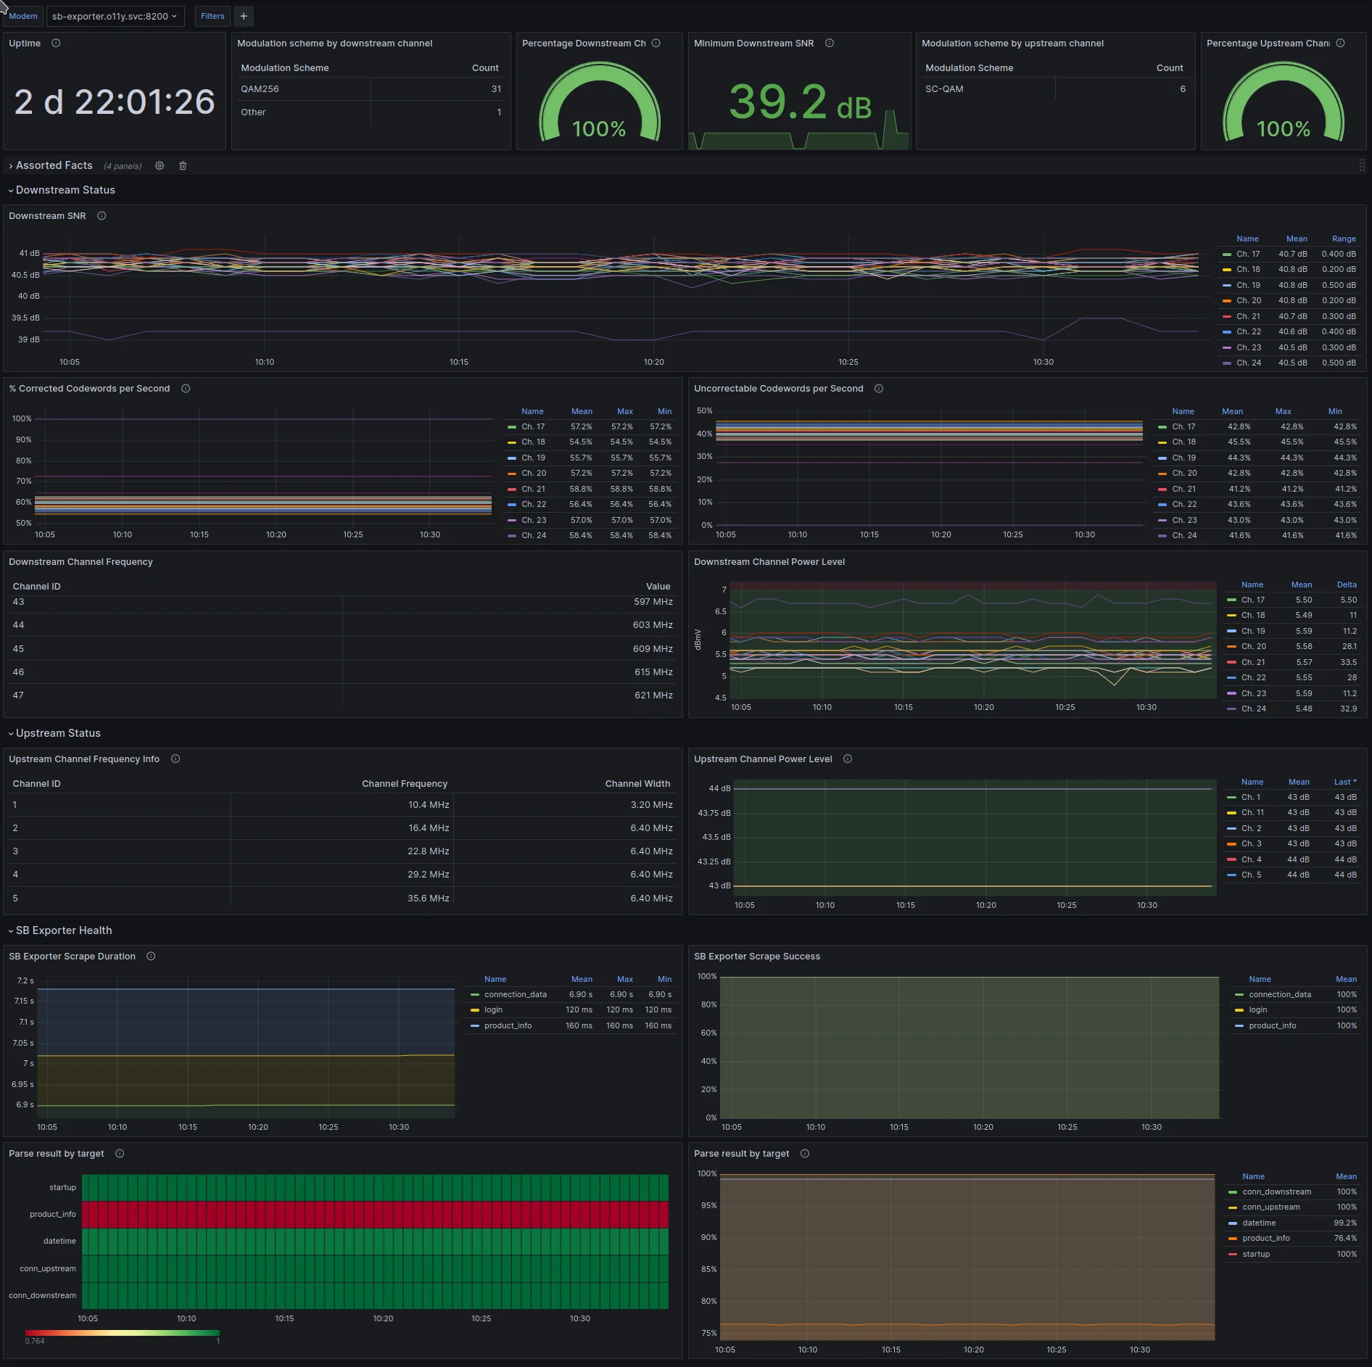Image resolution: width=1372 pixels, height=1367 pixels.
Task: Click info icon for Uncorrectable Codewords panel
Action: pyautogui.click(x=879, y=389)
